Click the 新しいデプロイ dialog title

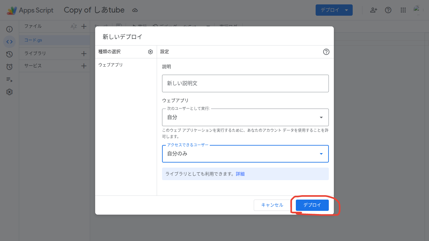coord(122,37)
